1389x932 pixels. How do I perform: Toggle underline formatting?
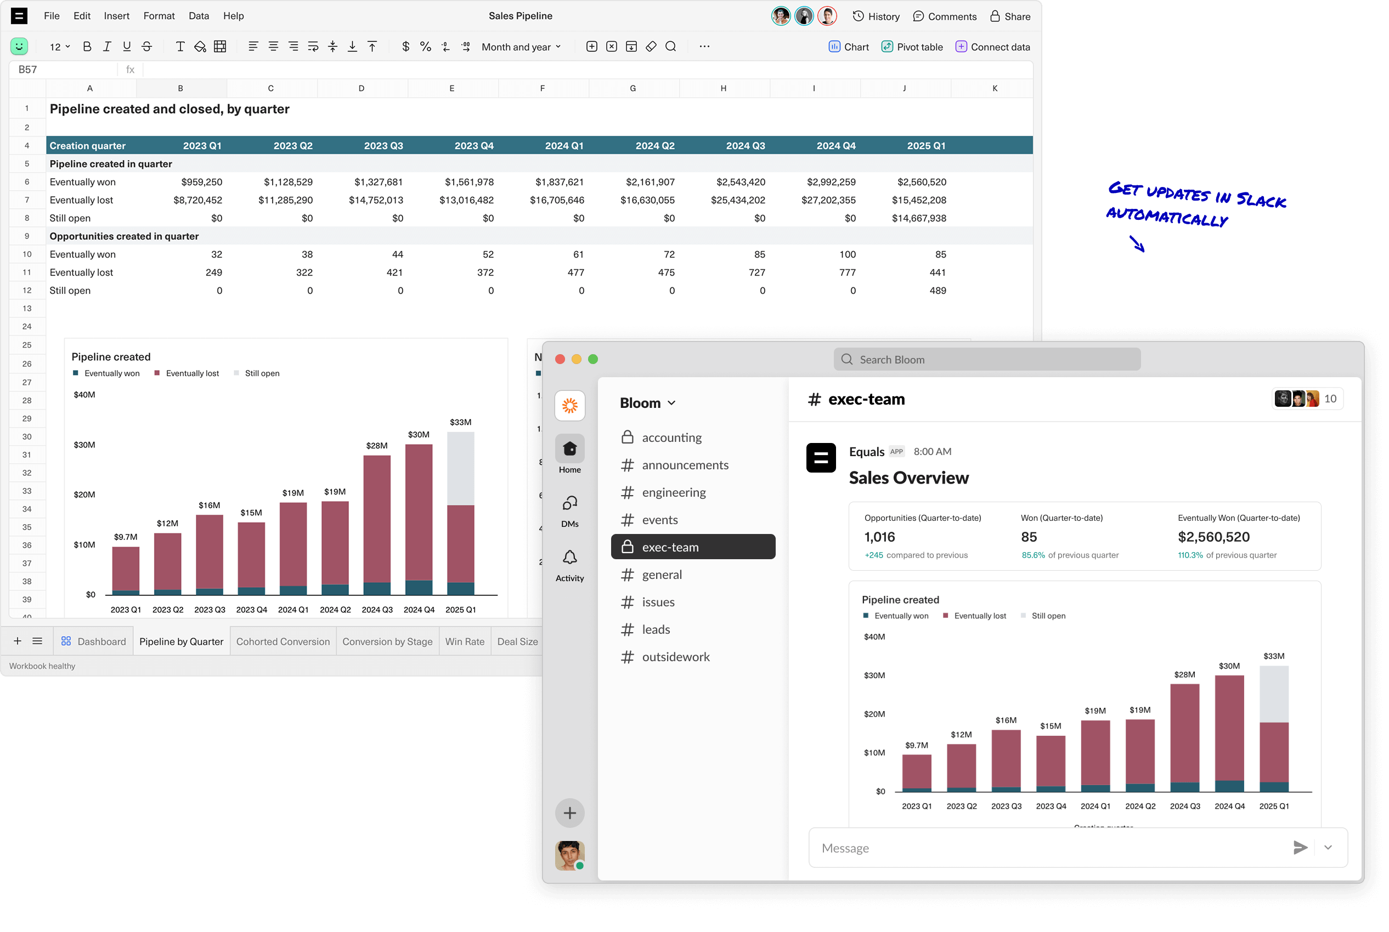[x=127, y=47]
